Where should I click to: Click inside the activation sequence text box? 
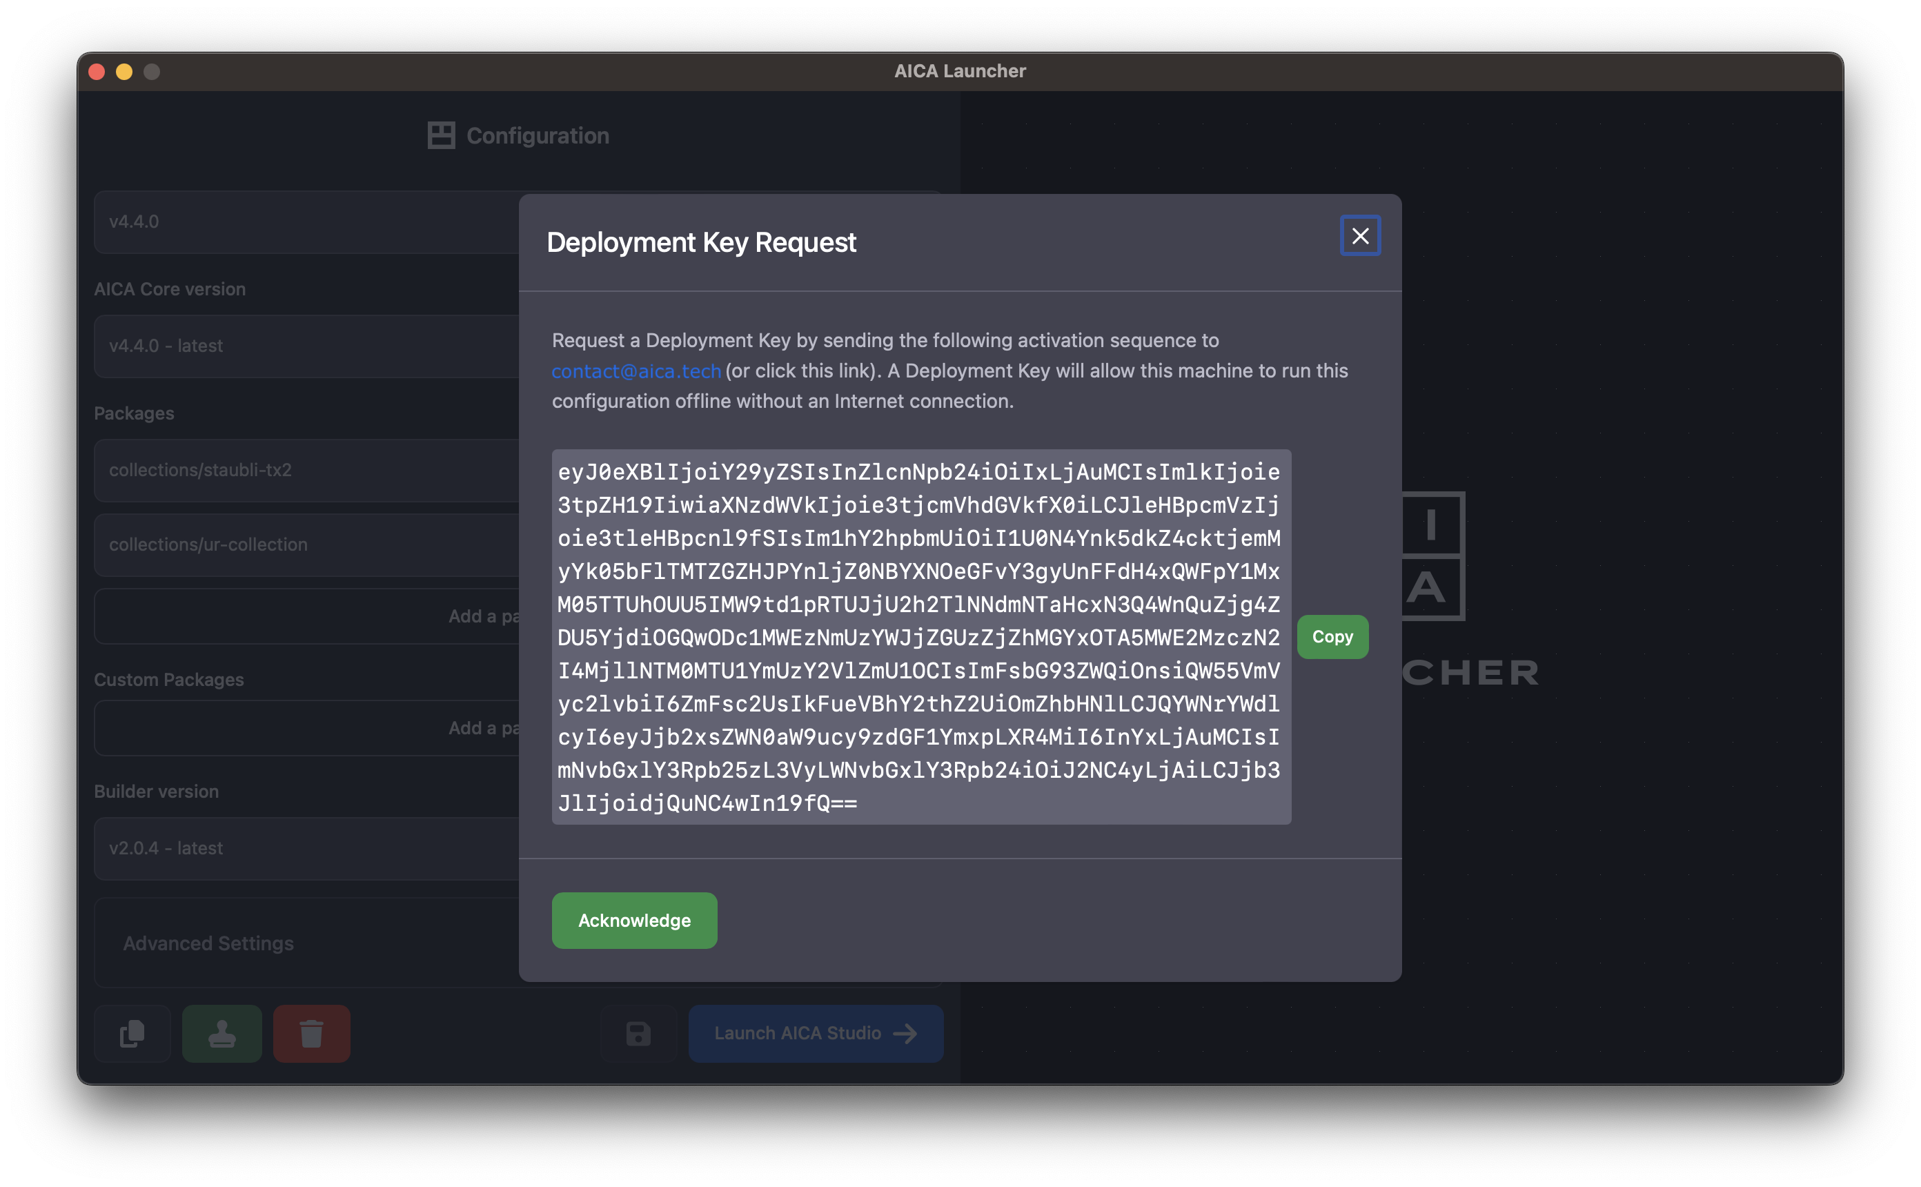click(921, 637)
